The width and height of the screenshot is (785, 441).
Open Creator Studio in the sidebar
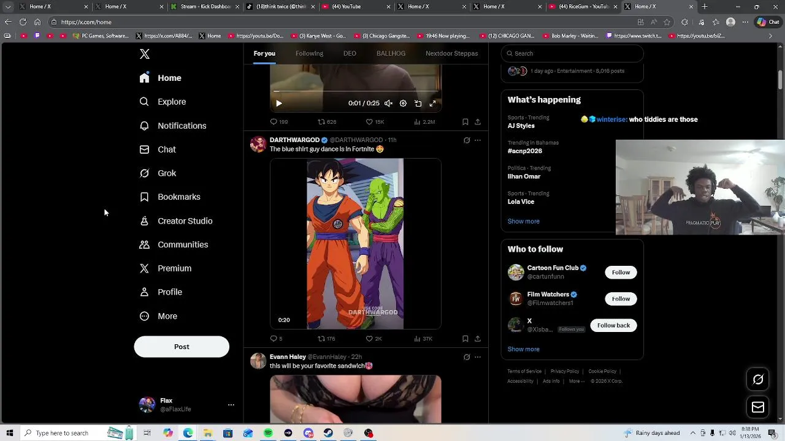177,221
